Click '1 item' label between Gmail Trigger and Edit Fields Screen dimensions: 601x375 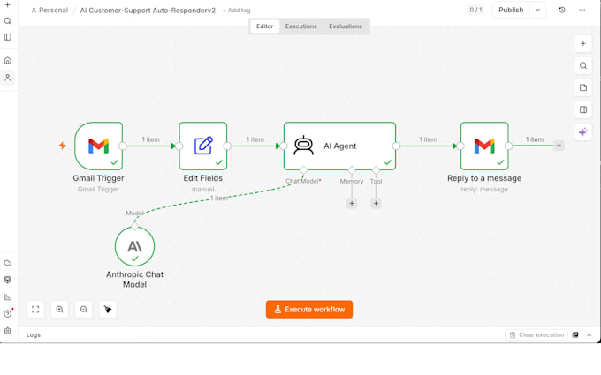pos(150,139)
